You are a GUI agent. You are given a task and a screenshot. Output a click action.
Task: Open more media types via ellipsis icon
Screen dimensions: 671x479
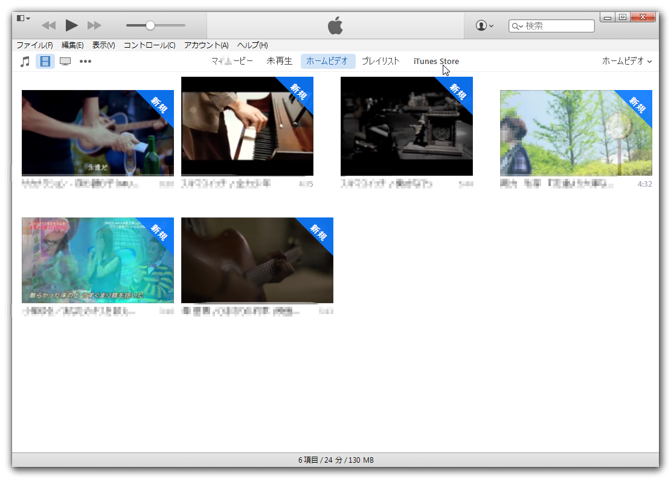pyautogui.click(x=85, y=61)
